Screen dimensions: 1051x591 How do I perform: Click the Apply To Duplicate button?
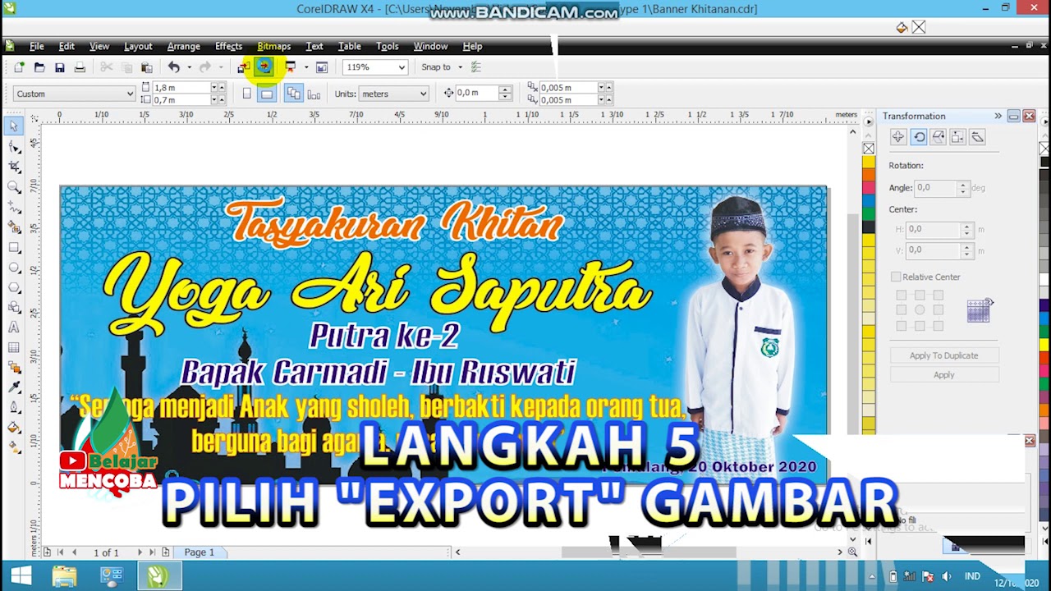943,355
